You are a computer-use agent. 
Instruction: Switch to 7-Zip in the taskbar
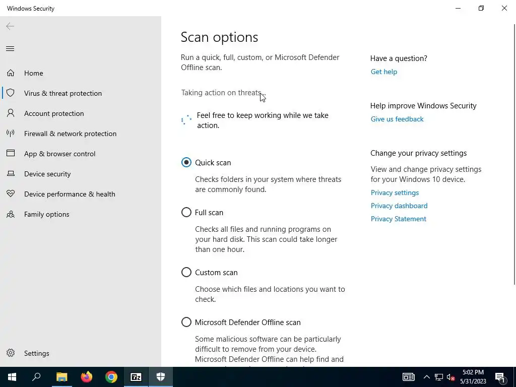tap(136, 377)
